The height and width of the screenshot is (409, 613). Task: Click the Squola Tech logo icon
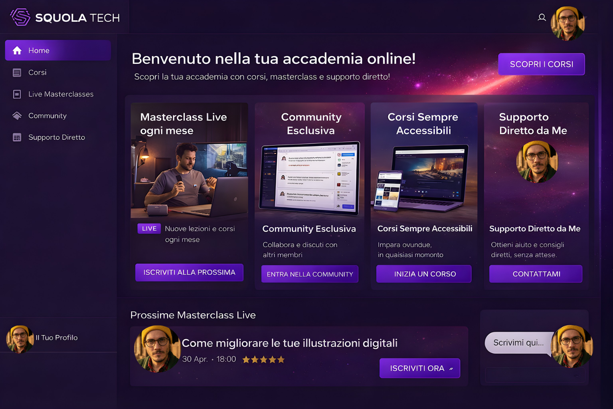(20, 17)
